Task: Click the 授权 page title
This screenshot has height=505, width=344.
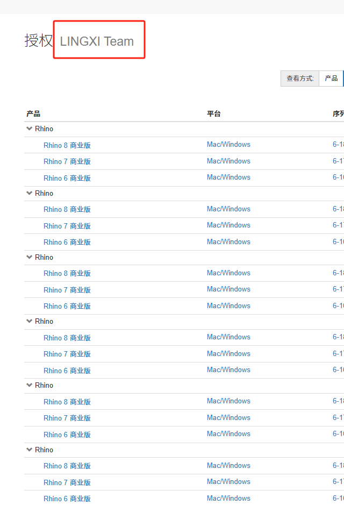Action: pyautogui.click(x=38, y=40)
